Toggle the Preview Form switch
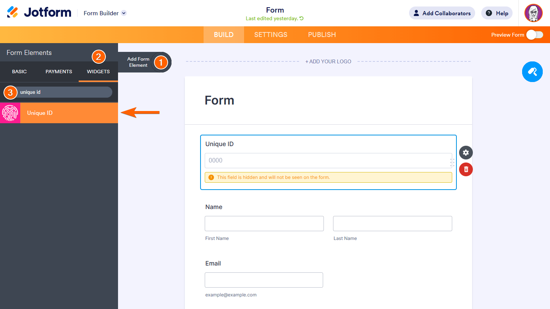The height and width of the screenshot is (309, 550). [x=534, y=35]
